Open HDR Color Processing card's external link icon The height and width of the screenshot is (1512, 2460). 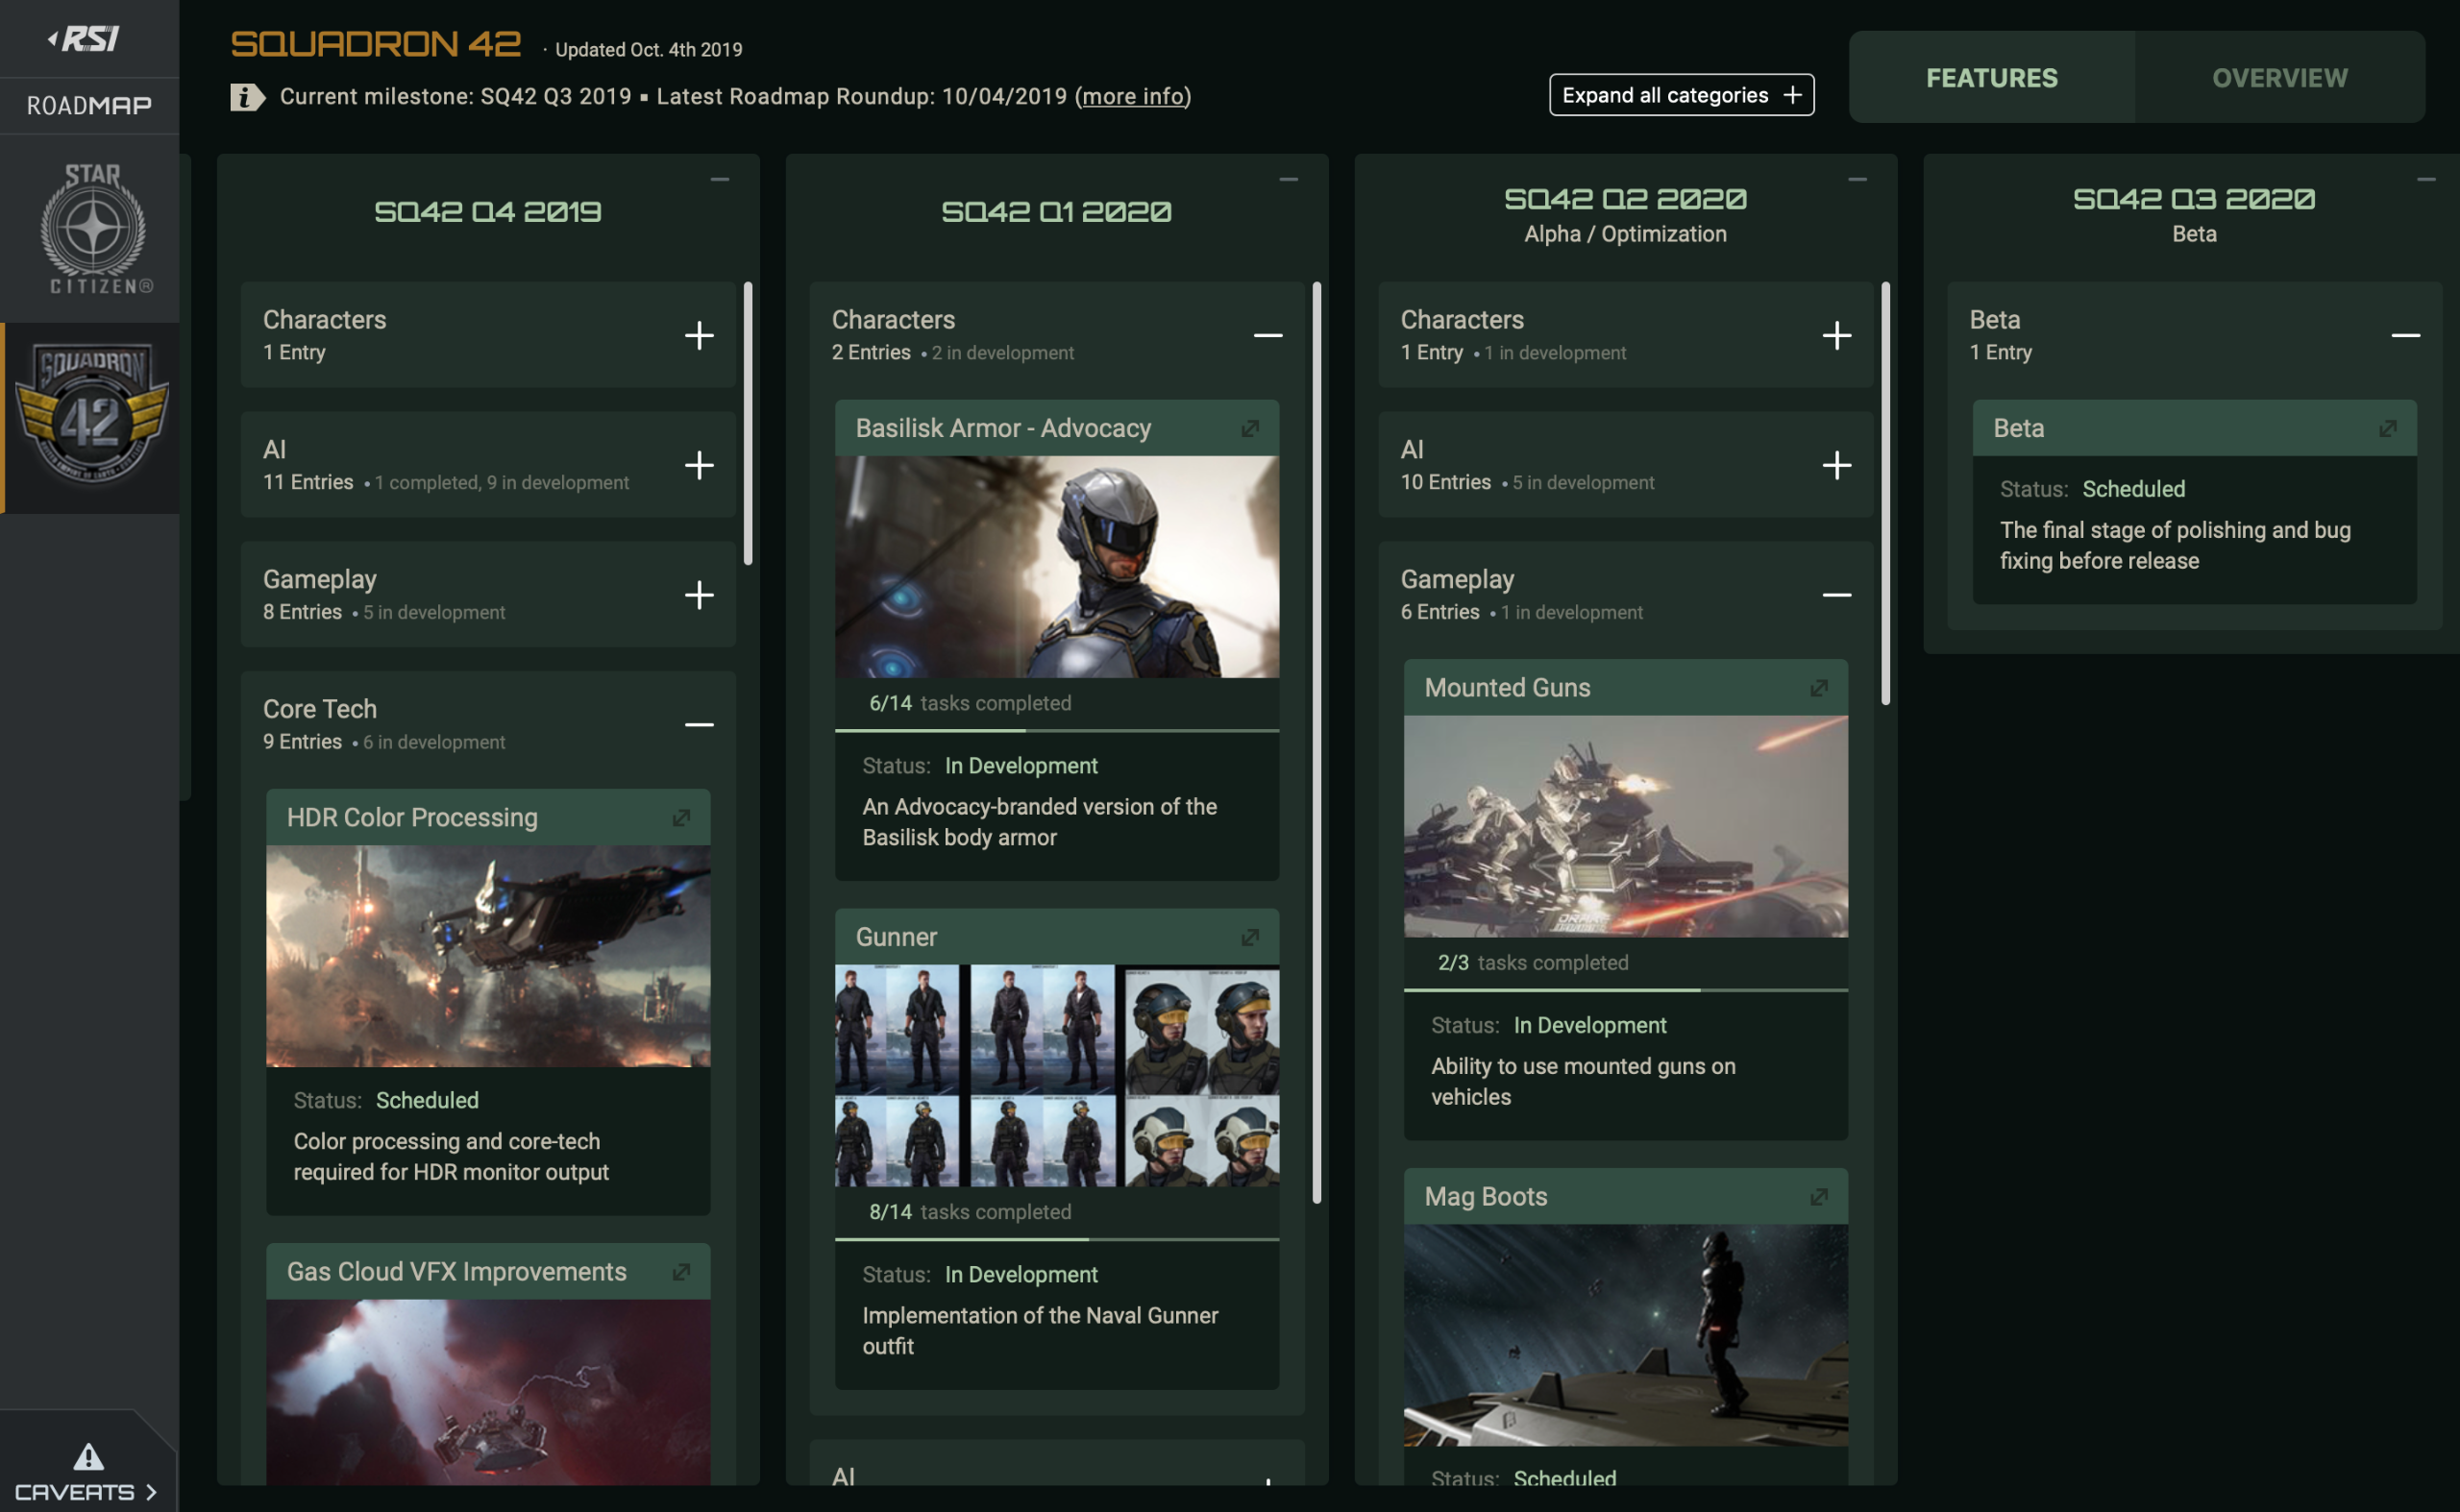(x=681, y=818)
